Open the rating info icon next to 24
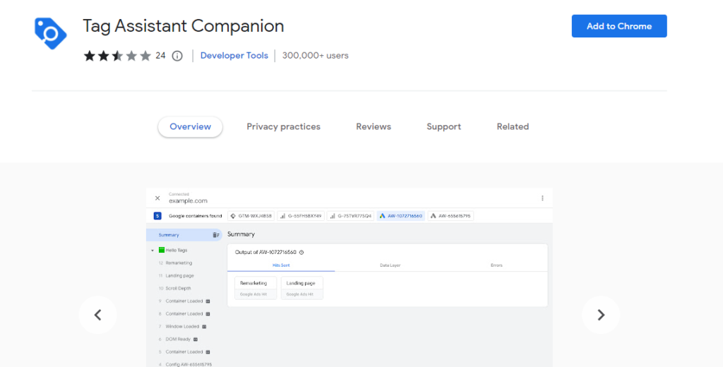 177,56
